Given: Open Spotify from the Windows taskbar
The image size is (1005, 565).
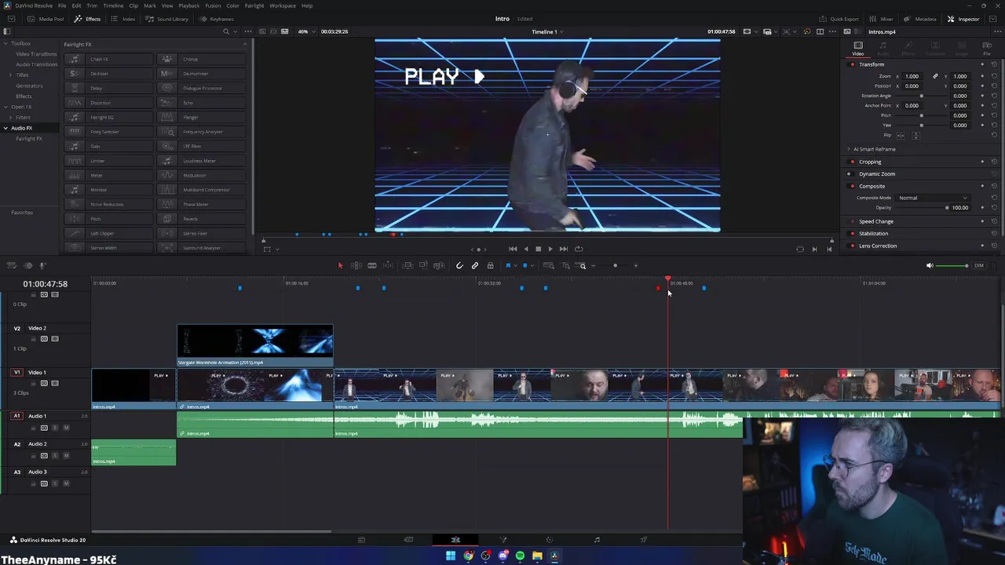Looking at the screenshot, I should coord(520,556).
